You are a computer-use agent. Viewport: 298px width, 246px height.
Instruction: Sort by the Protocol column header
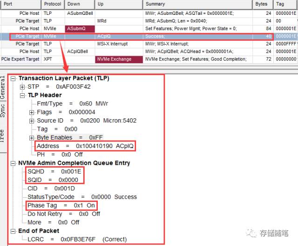tap(53, 4)
